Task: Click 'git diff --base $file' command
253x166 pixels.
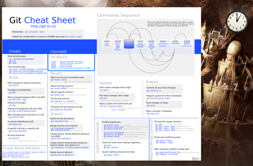Action: click(165, 127)
